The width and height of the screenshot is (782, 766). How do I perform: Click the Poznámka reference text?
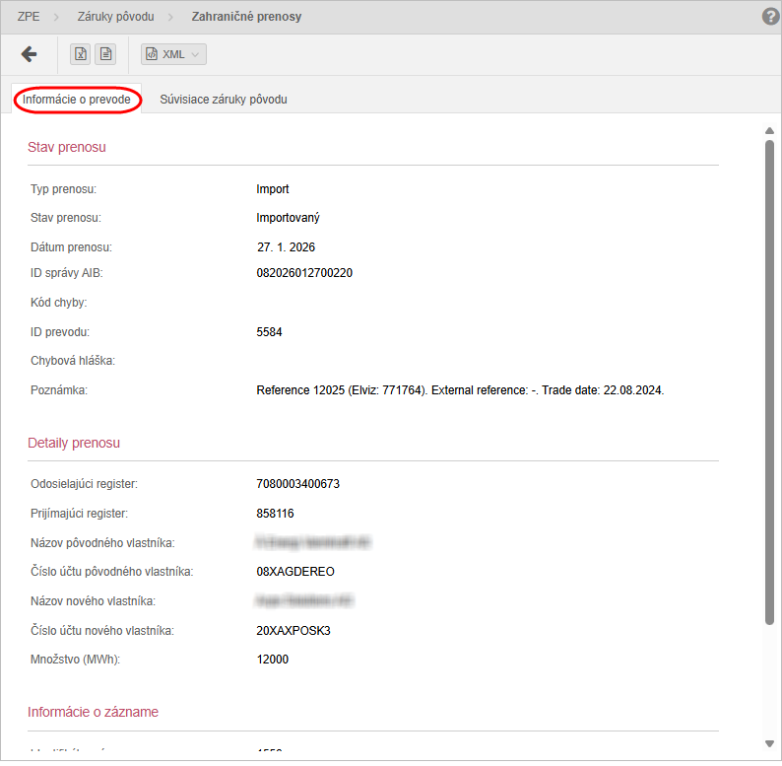[460, 390]
